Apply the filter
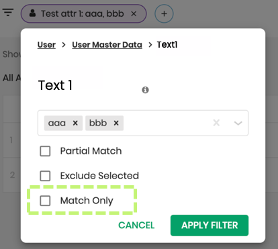278x249 pixels. coord(210,226)
